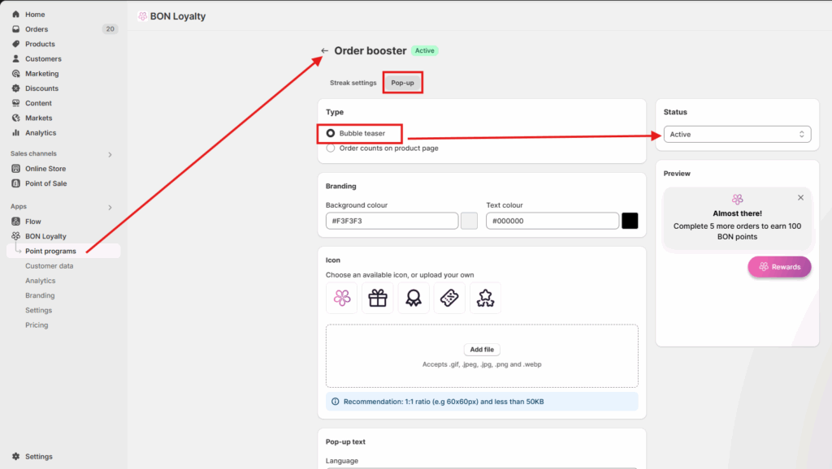Switch to Streak settings tab
Screen dimensions: 832x469
(x=353, y=83)
